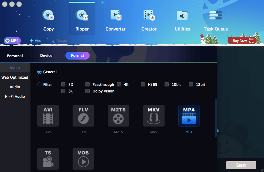This screenshot has width=264, height=172.
Task: Select the VOB format icon
Action: (x=83, y=159)
